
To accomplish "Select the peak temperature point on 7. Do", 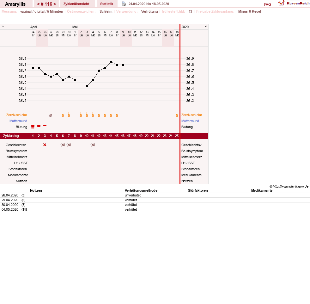I will pyautogui.click(x=111, y=62).
